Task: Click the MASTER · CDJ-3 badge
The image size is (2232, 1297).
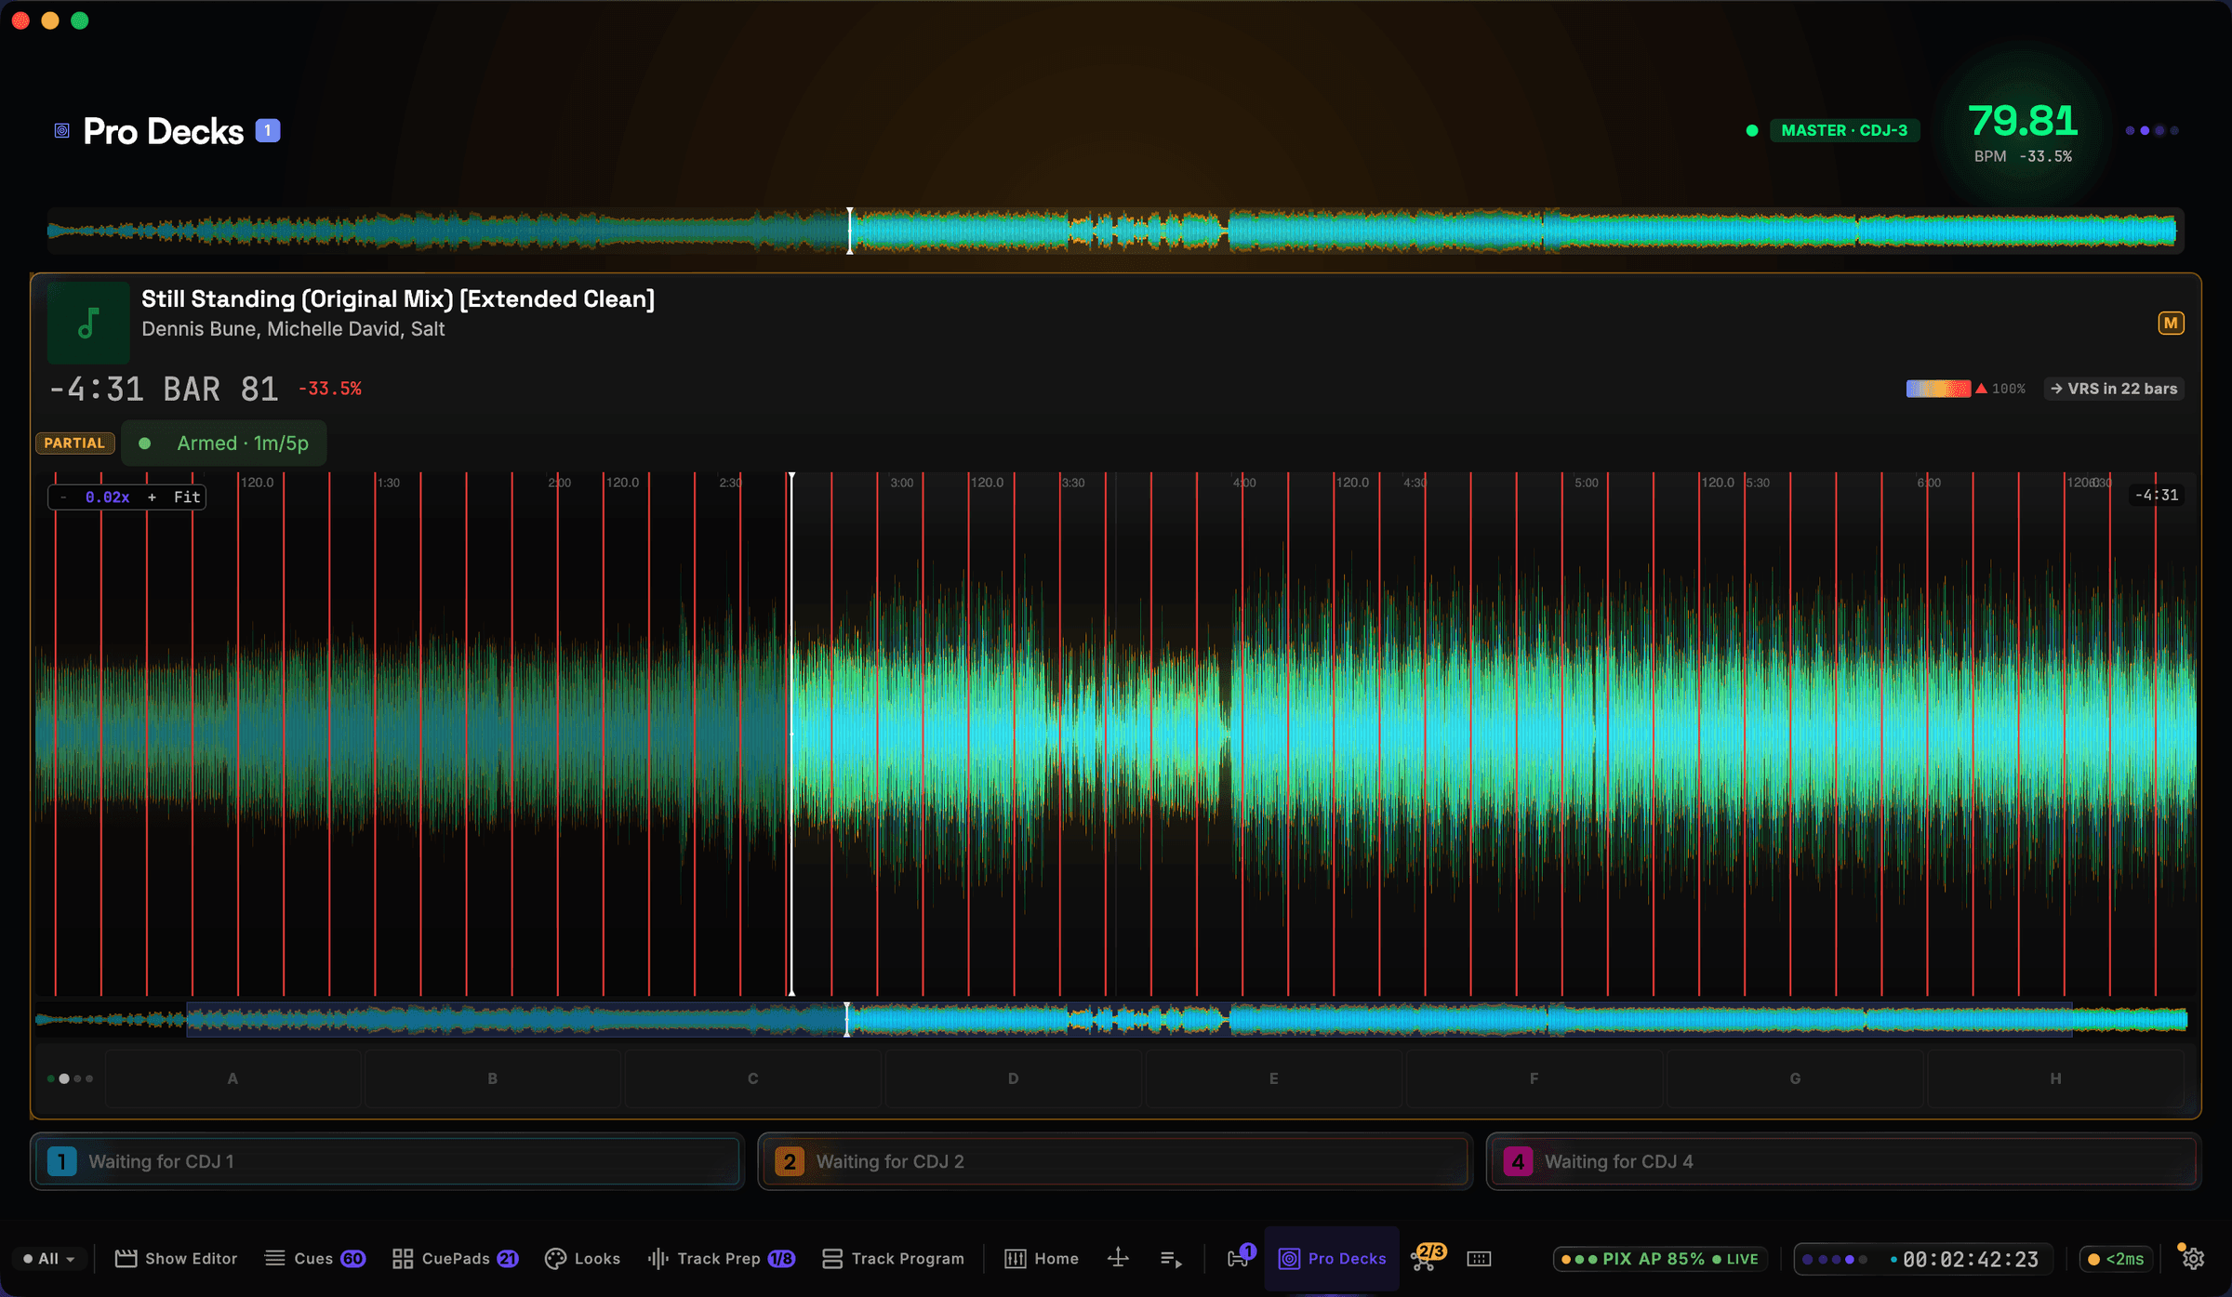Action: [x=1843, y=130]
